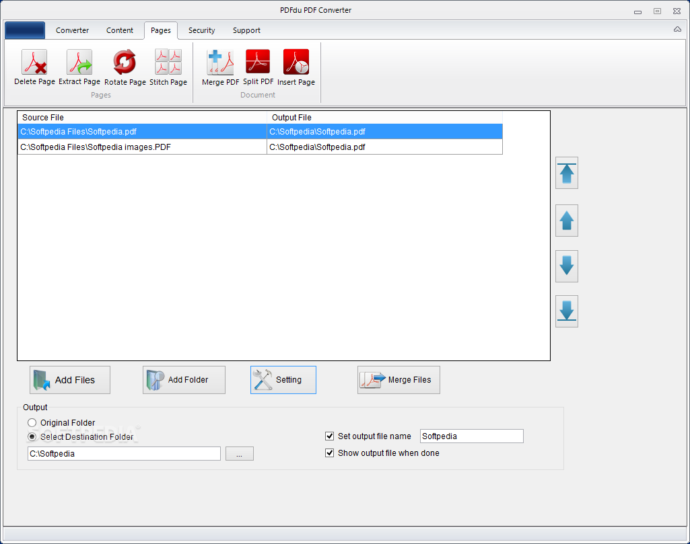Select the Pages tab
This screenshot has width=690, height=544.
161,30
